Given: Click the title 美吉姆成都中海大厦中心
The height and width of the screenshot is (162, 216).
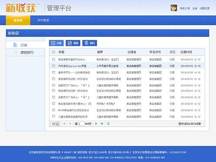Looking at the screenshot, I should pyautogui.click(x=75, y=104).
